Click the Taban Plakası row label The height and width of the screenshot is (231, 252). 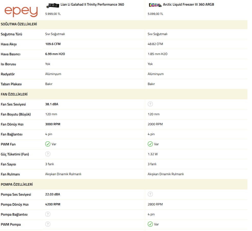click(x=11, y=84)
